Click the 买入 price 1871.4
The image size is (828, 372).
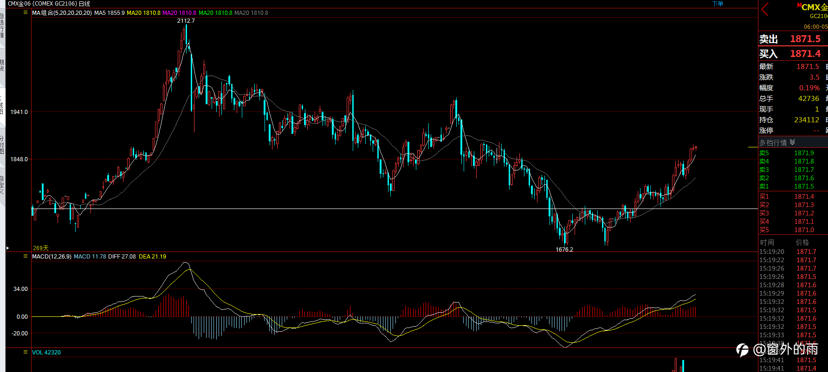[x=805, y=54]
